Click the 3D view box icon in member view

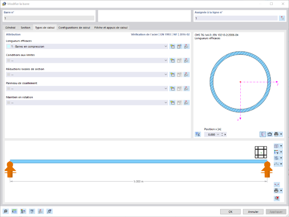point(276,146)
